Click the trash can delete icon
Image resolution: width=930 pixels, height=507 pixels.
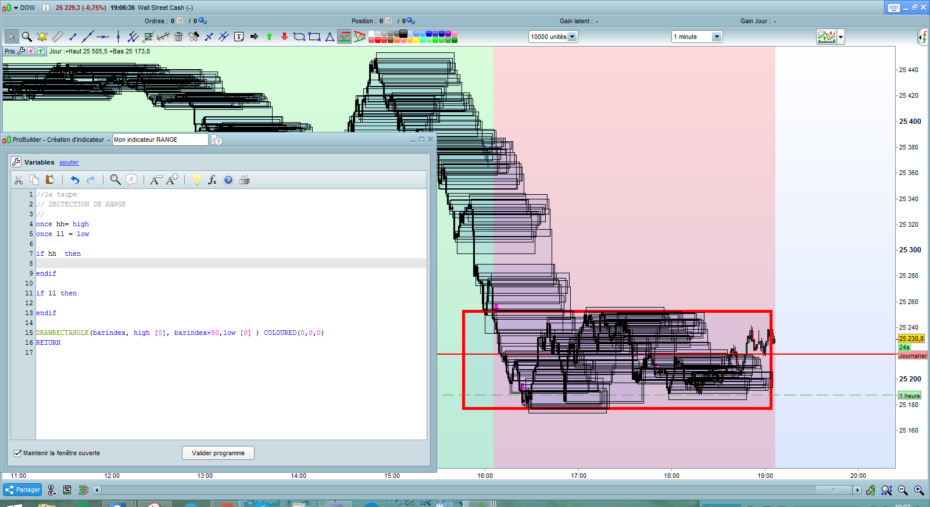pos(178,37)
